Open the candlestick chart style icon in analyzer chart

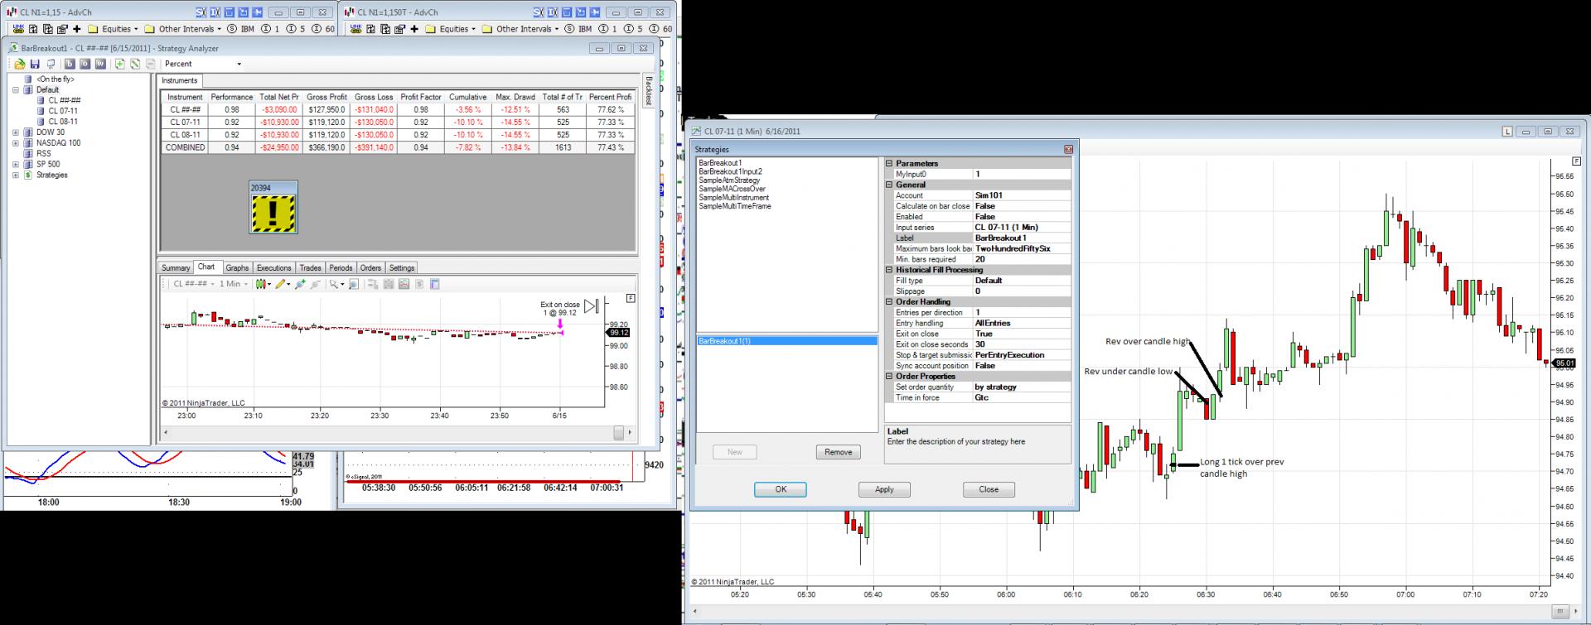click(262, 284)
